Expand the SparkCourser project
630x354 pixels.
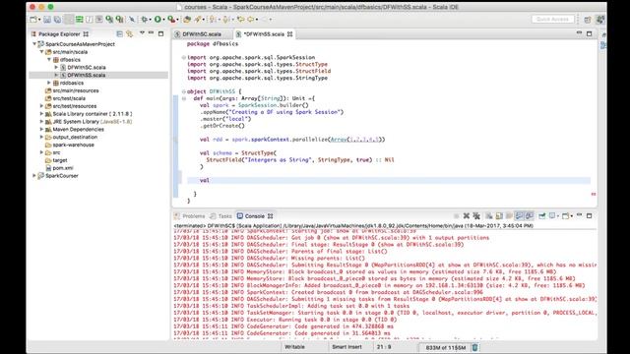pyautogui.click(x=34, y=175)
